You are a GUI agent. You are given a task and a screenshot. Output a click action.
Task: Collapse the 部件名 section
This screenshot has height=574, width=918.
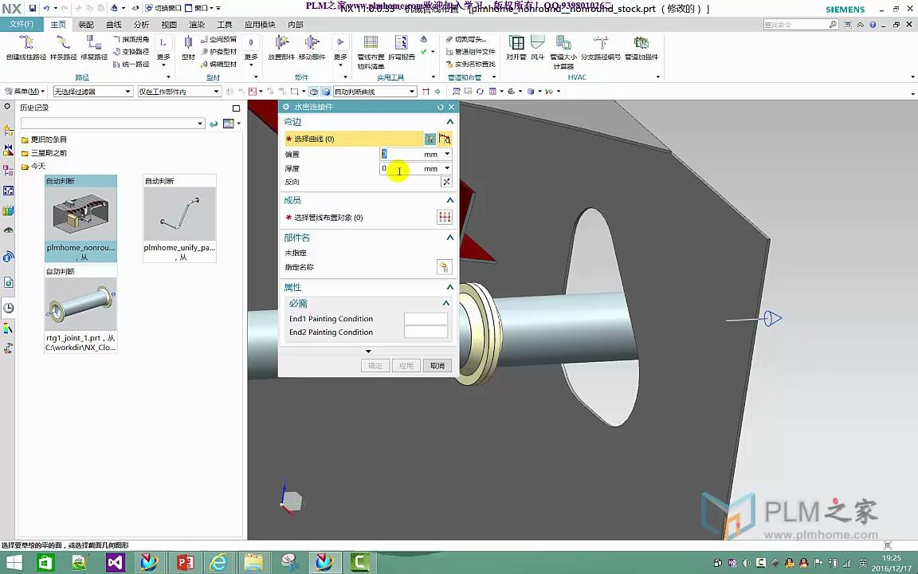(x=449, y=238)
